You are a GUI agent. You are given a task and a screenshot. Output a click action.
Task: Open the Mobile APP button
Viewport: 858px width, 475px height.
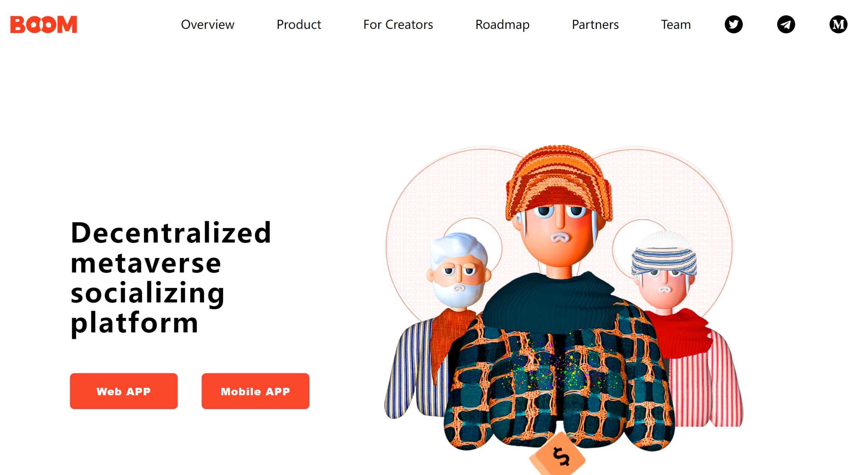pyautogui.click(x=256, y=391)
